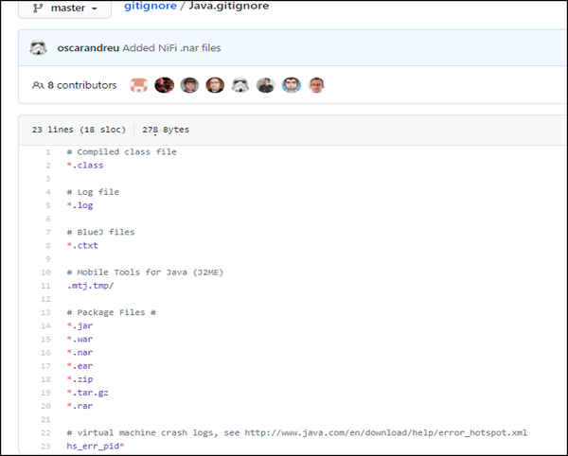Click the '# Compiled class file' comment
Viewport: 568px width, 456px height.
coord(122,152)
